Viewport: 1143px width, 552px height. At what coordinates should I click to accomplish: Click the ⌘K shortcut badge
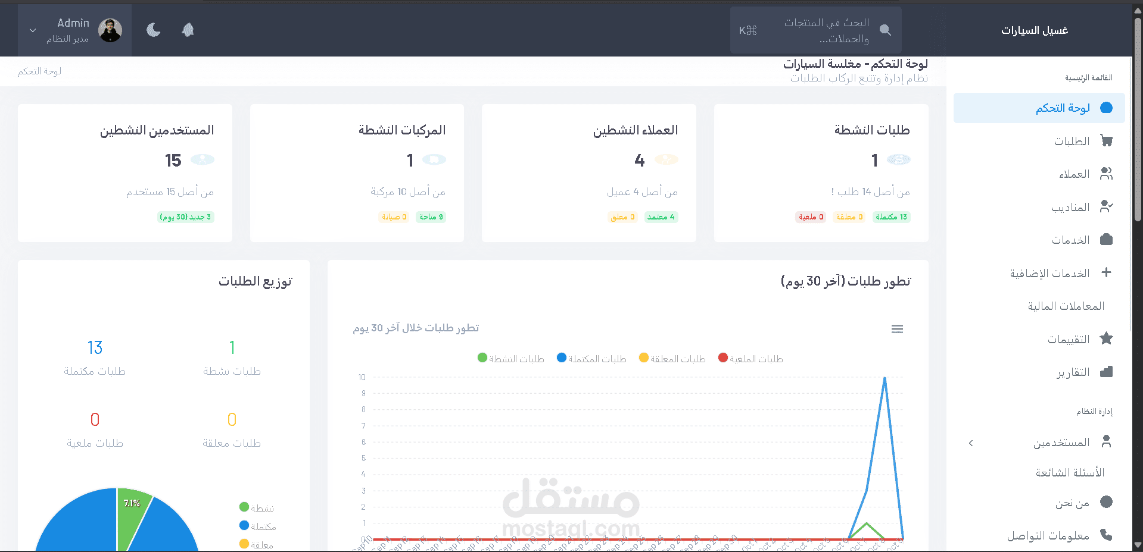(x=748, y=30)
